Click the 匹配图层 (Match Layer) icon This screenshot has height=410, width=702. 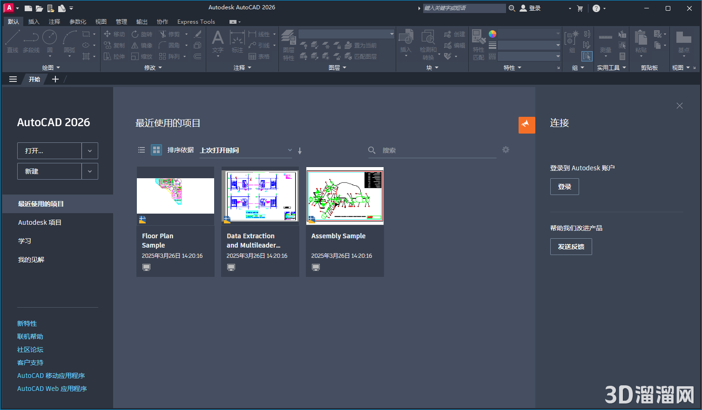(x=361, y=56)
